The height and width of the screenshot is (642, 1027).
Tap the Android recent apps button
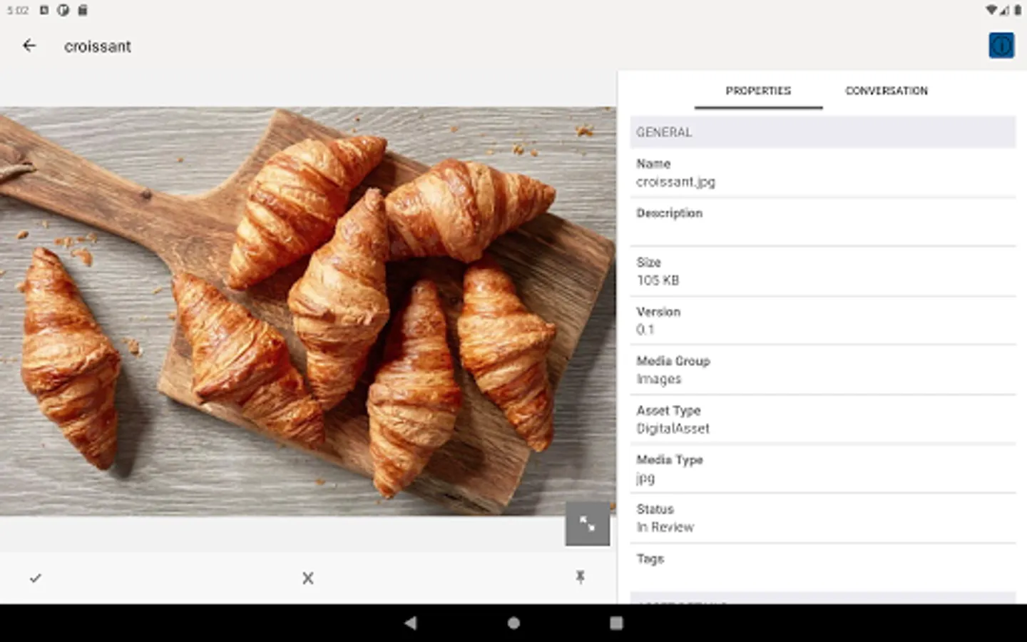pyautogui.click(x=616, y=623)
